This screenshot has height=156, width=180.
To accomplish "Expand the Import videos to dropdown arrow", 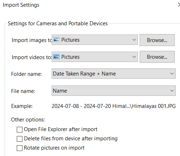I will click(134, 57).
